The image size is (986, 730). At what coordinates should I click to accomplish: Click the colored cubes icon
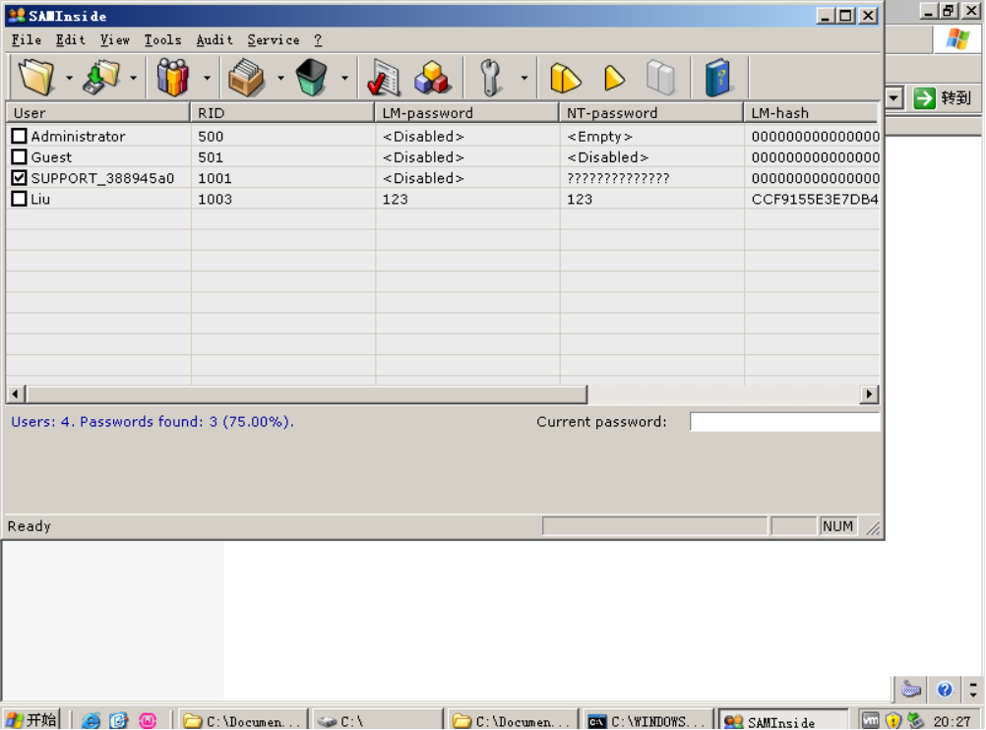coord(432,78)
